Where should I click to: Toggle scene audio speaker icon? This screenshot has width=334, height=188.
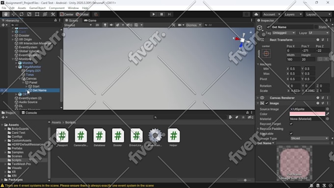[x=111, y=25]
